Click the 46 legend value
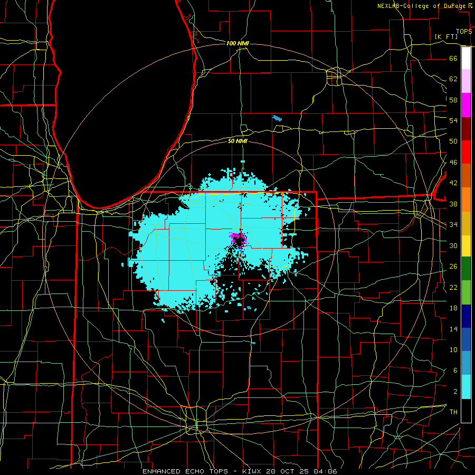The width and height of the screenshot is (475, 475). point(453,163)
